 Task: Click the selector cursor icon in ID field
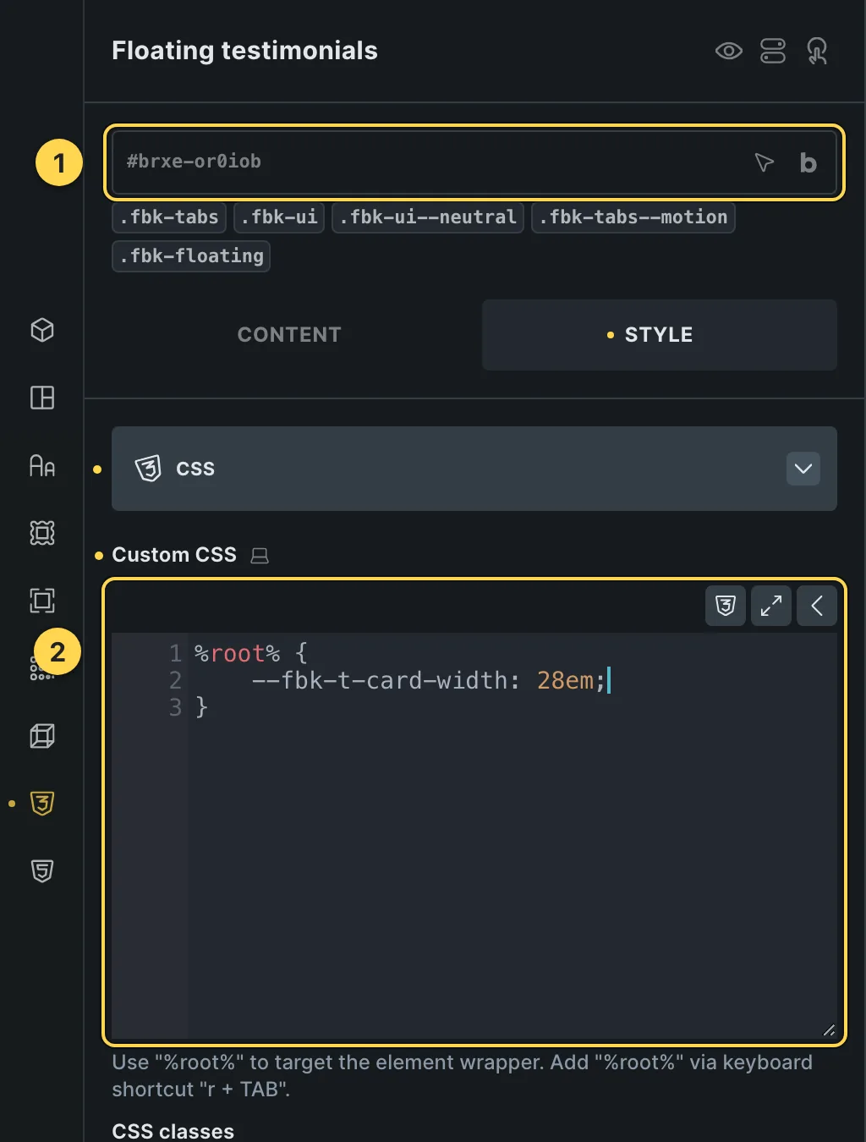point(764,162)
